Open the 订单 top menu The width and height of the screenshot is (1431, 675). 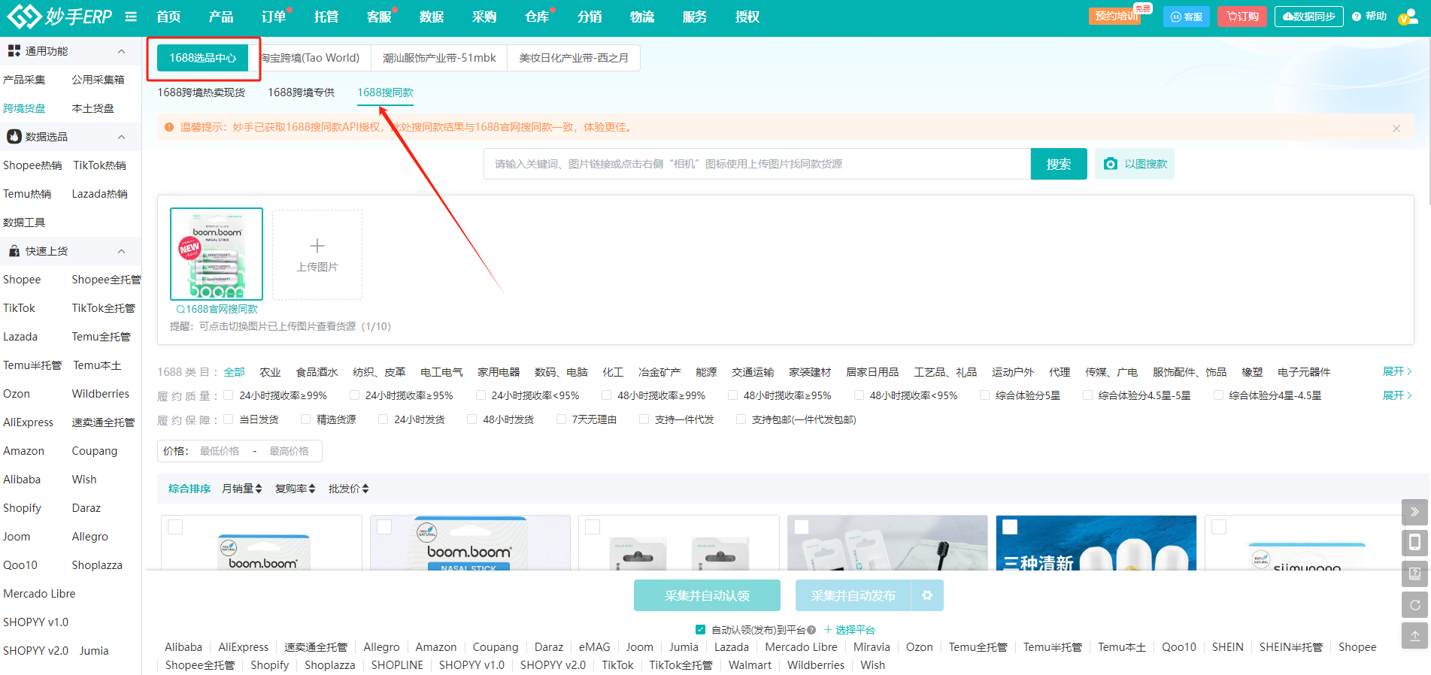274,17
